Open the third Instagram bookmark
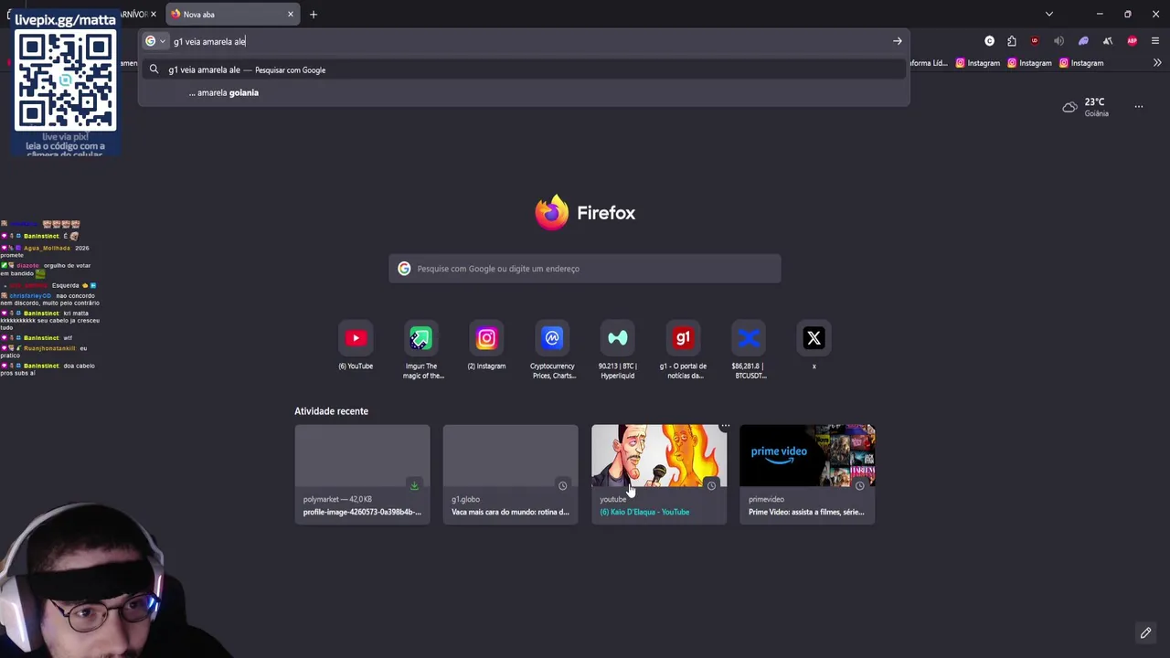The height and width of the screenshot is (658, 1170). coord(1080,63)
